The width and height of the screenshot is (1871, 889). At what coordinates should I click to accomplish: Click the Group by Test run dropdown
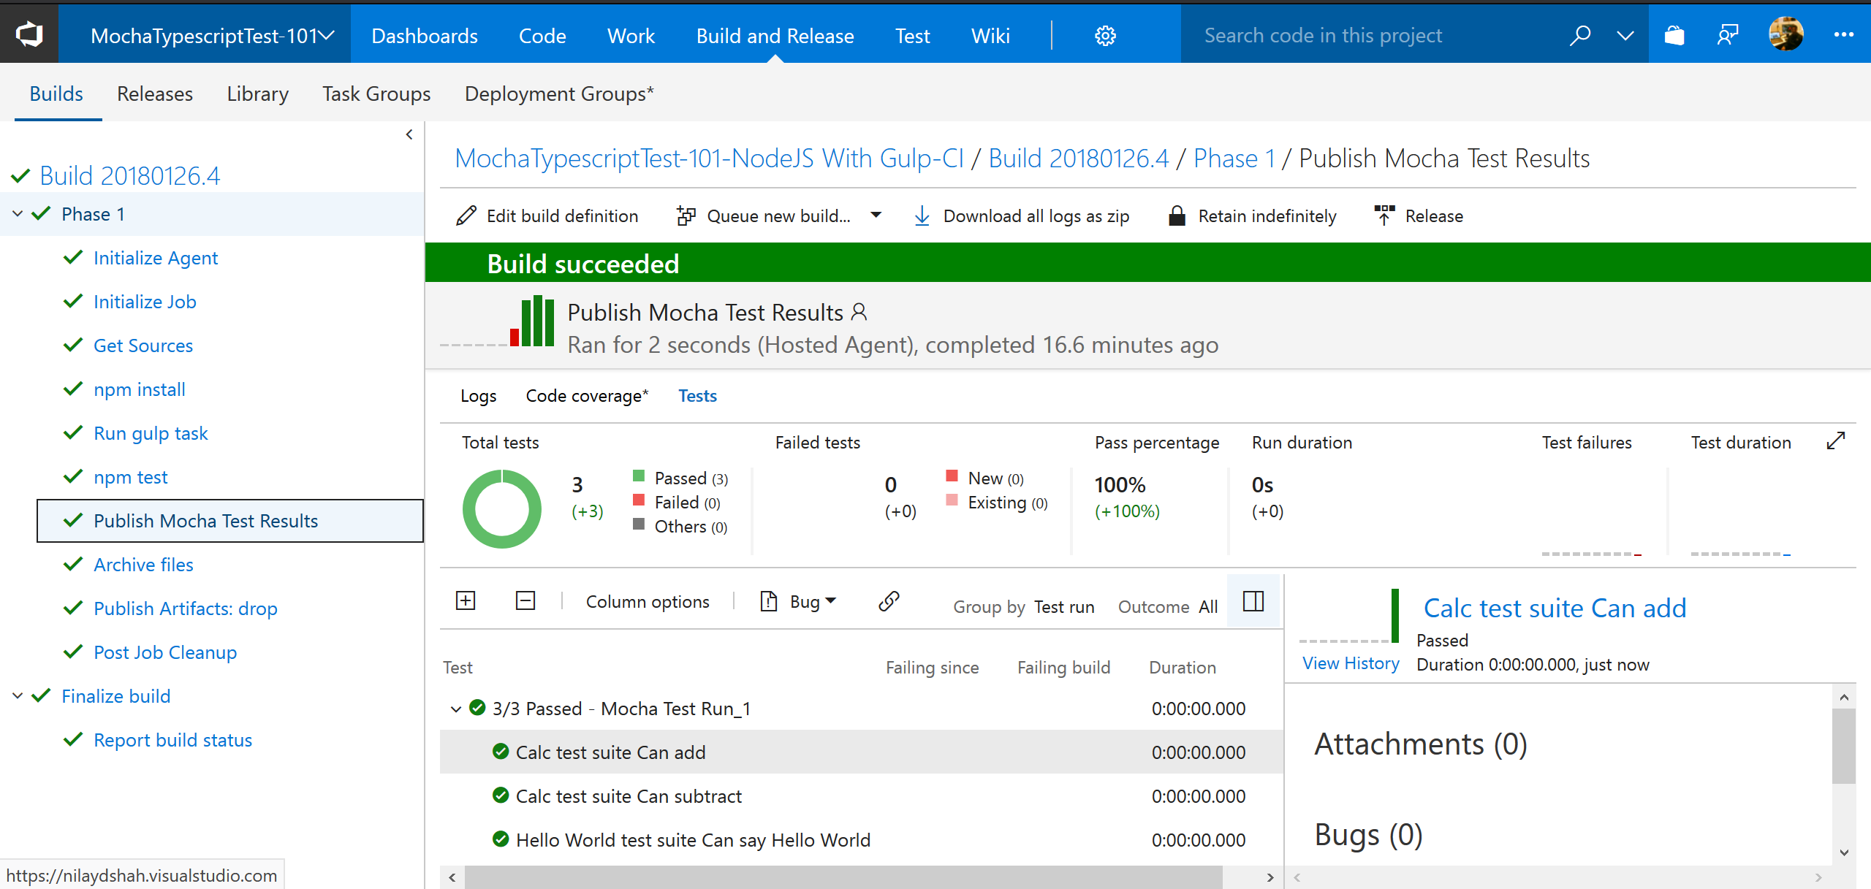(x=1063, y=605)
